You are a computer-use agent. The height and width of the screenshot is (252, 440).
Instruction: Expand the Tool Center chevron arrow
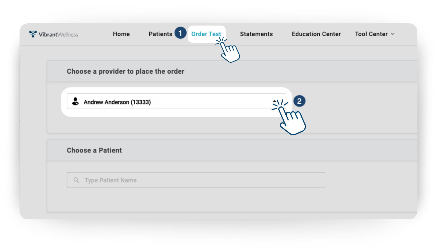(x=393, y=34)
